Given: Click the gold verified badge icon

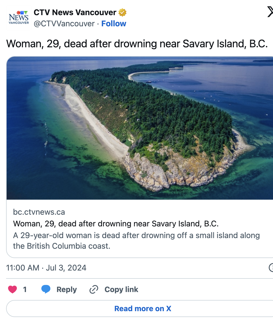Looking at the screenshot, I should pos(122,12).
